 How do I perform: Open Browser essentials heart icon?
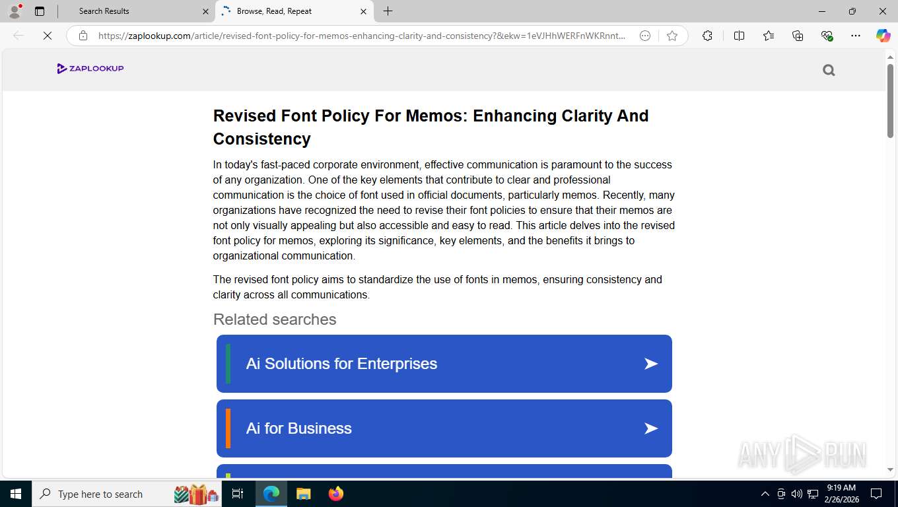(827, 36)
